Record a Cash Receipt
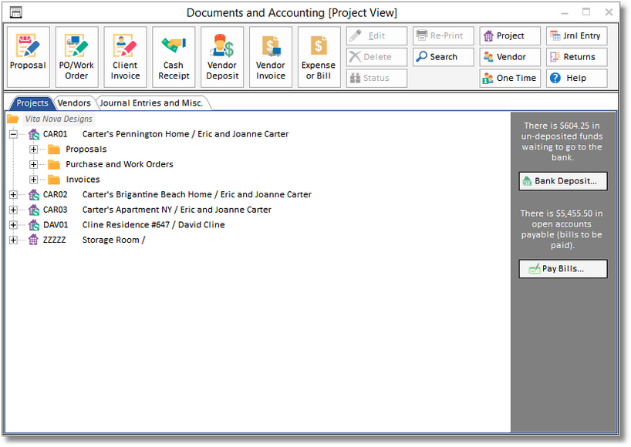The image size is (631, 447). point(174,57)
